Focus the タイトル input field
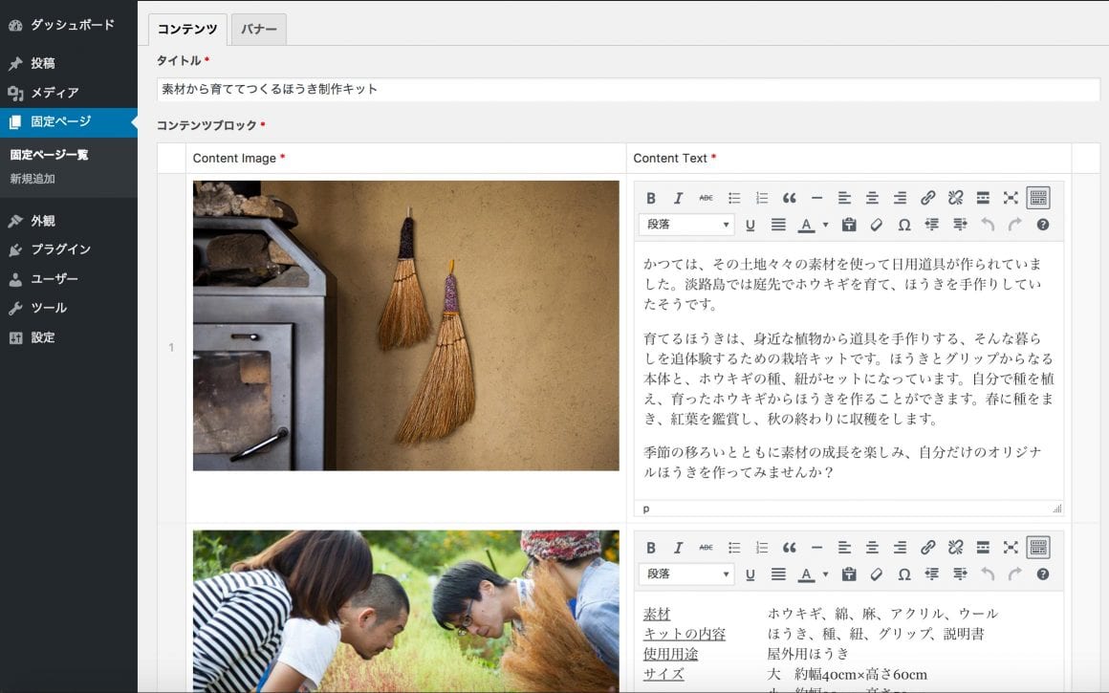 [628, 89]
